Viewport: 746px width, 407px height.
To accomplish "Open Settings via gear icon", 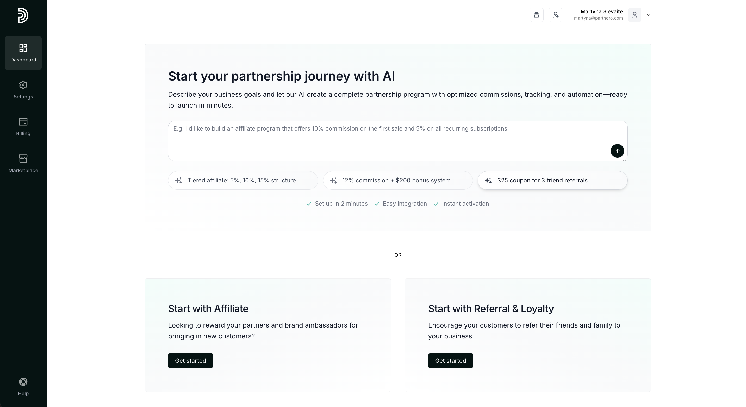I will [23, 85].
